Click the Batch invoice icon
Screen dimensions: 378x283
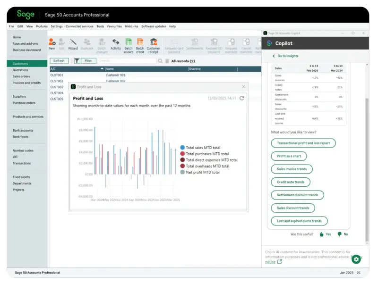(129, 42)
